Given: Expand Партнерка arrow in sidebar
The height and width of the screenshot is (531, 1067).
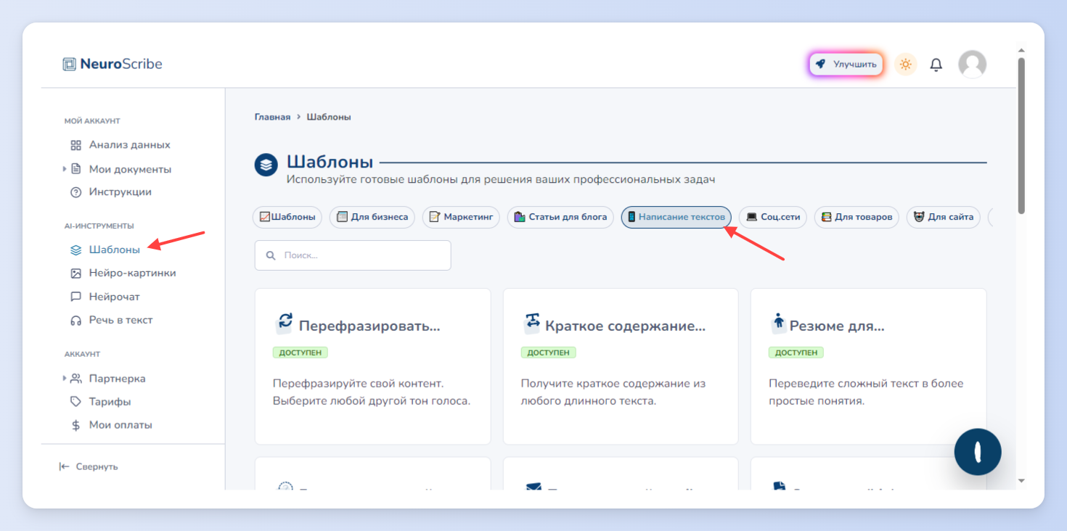Looking at the screenshot, I should coord(65,378).
